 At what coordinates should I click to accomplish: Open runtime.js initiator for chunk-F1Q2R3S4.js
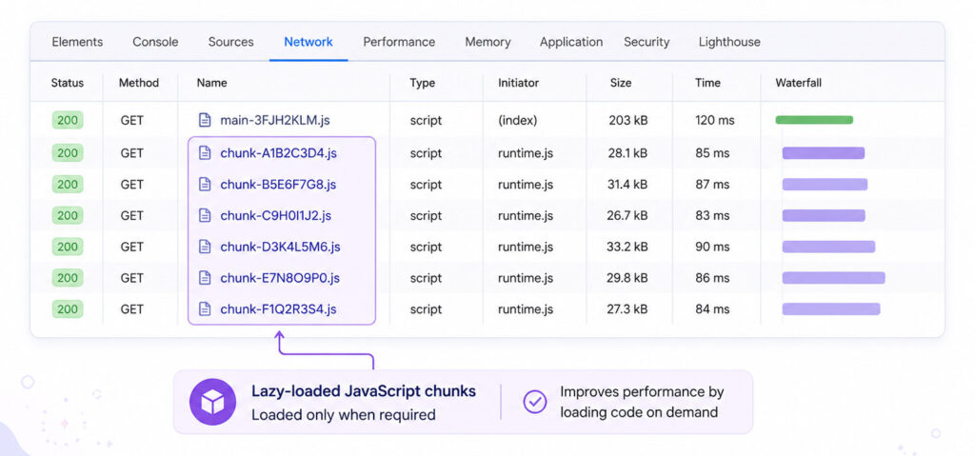pos(526,308)
